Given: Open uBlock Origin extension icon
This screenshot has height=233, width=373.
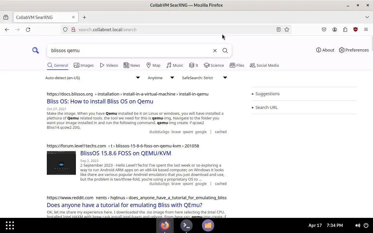Looking at the screenshot, I should [356, 29].
